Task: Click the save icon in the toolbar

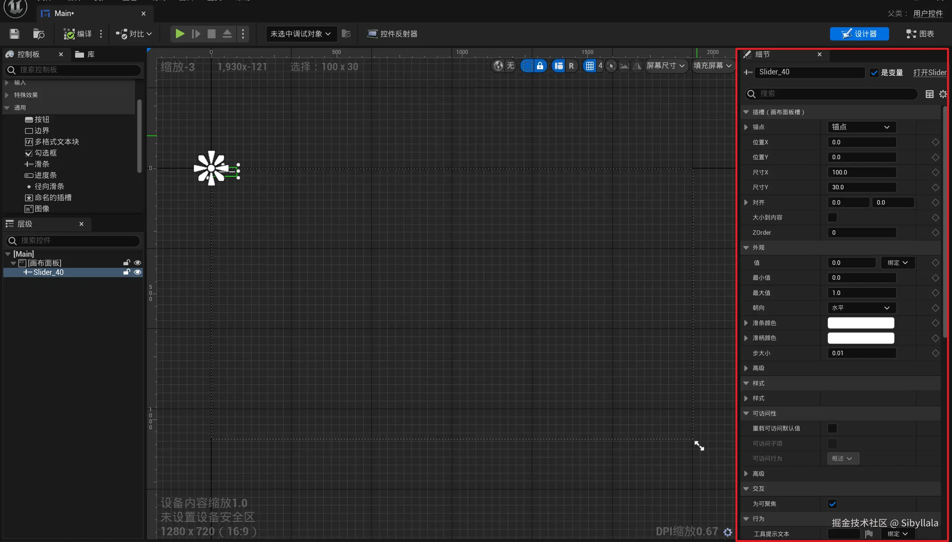Action: [15, 34]
